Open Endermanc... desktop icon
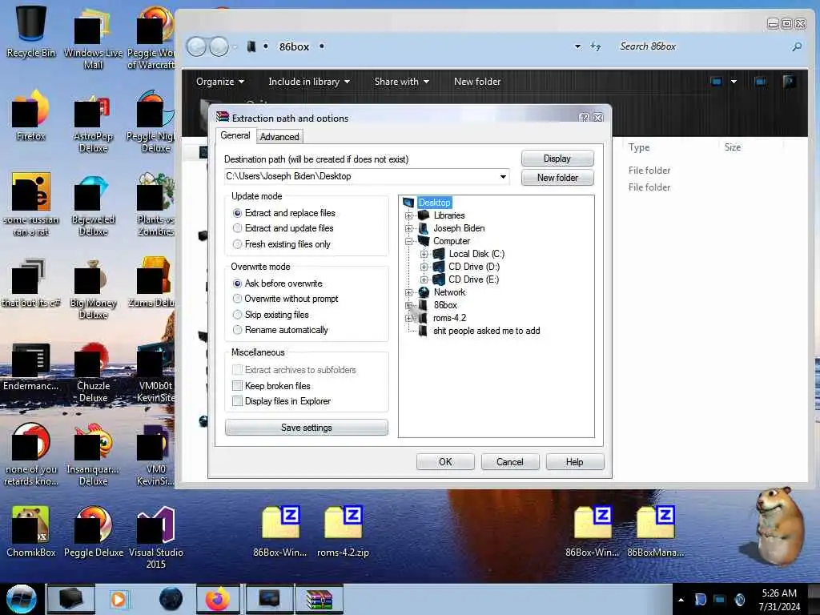This screenshot has width=820, height=615. pyautogui.click(x=31, y=366)
